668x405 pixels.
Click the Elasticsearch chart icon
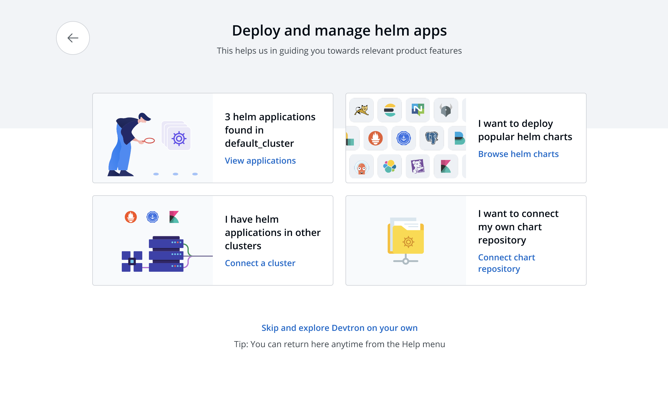point(389,110)
